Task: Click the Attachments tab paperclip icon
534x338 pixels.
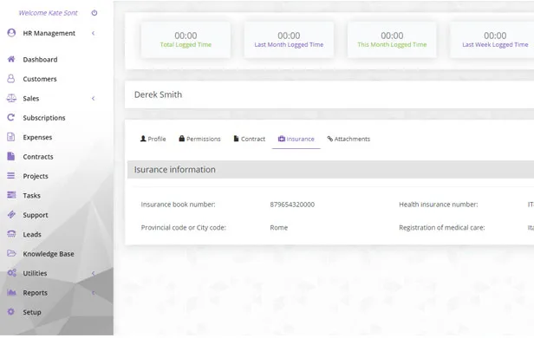Action: pyautogui.click(x=330, y=139)
